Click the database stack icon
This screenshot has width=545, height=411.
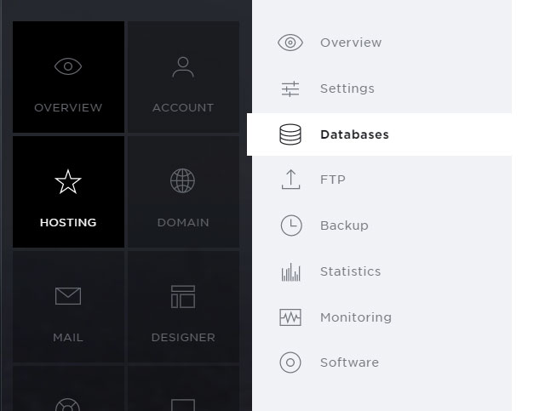click(290, 134)
